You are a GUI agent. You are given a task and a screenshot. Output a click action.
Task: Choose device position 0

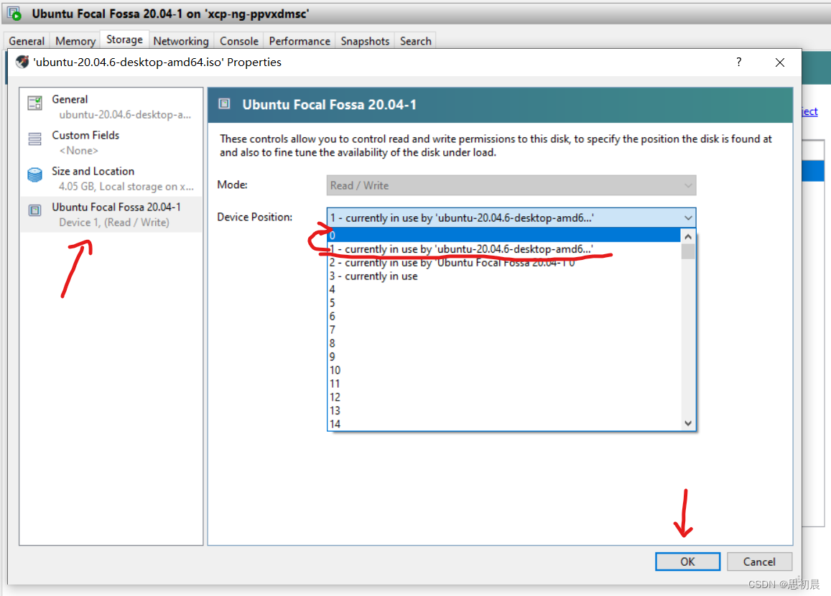504,236
